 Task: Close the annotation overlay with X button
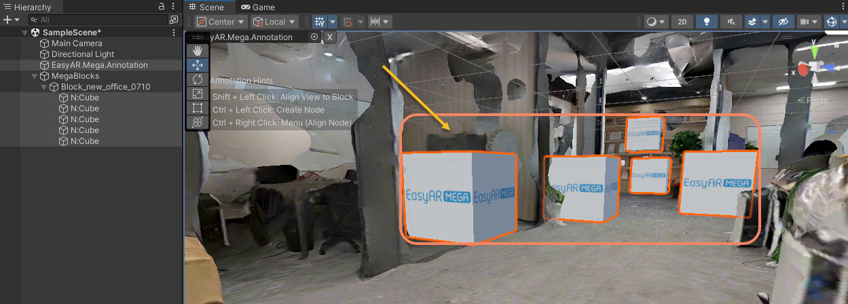(x=329, y=37)
